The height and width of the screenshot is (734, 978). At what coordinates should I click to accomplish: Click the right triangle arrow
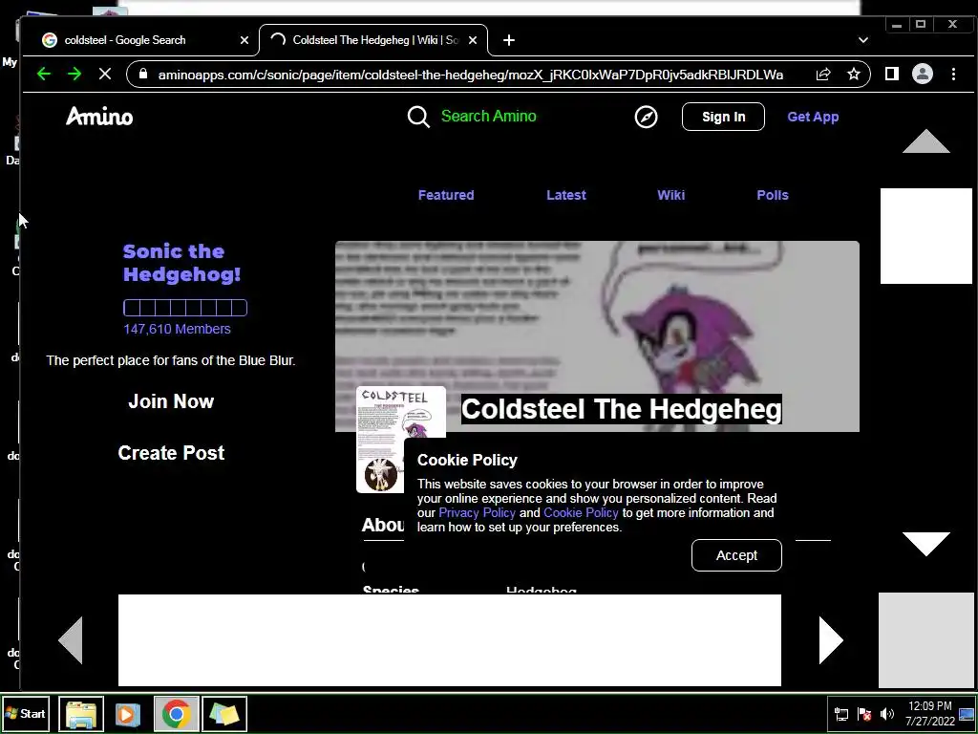(x=831, y=640)
